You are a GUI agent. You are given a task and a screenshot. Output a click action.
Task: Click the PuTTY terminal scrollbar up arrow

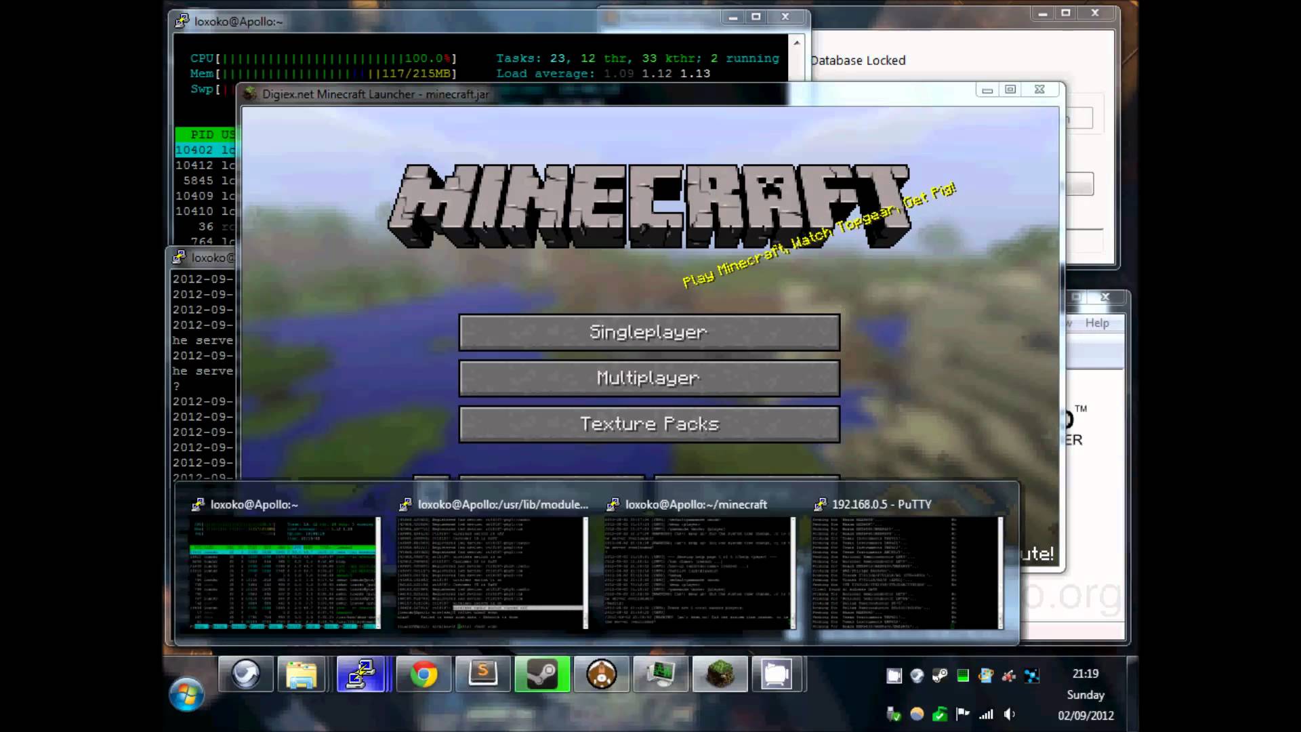point(797,43)
